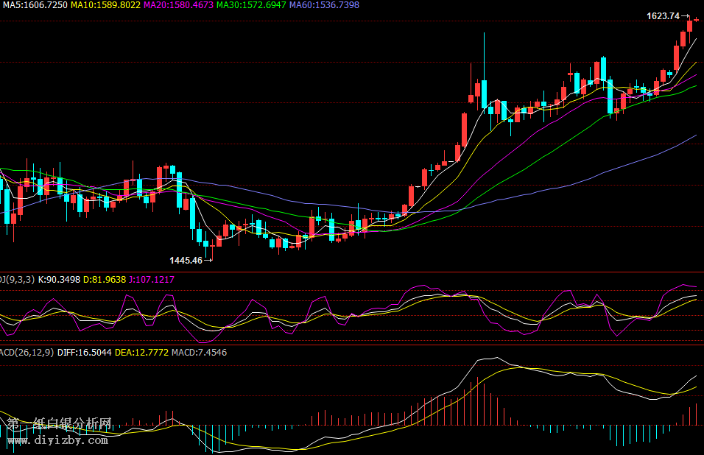Select the yellow DEA:12.7772 label
The width and height of the screenshot is (704, 455).
click(141, 353)
